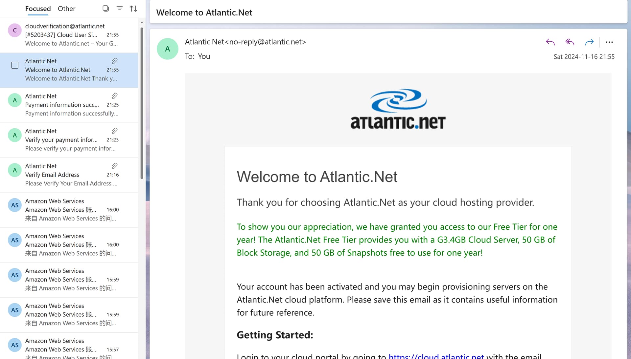
Task: Click the email subject Welcome to Atlantic.Net header
Action: pyautogui.click(x=204, y=12)
